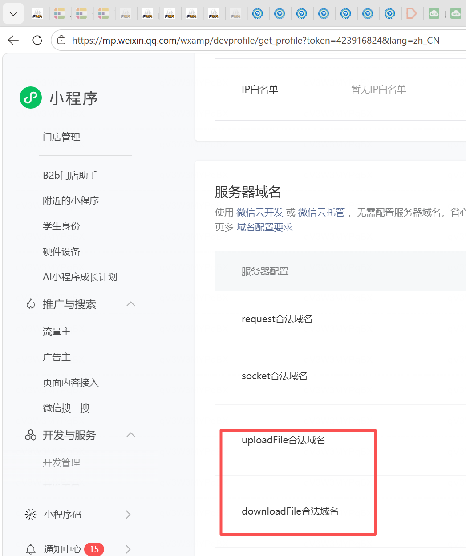
Task: Click the cubes icon beside 开发与服务
Action: [31, 435]
